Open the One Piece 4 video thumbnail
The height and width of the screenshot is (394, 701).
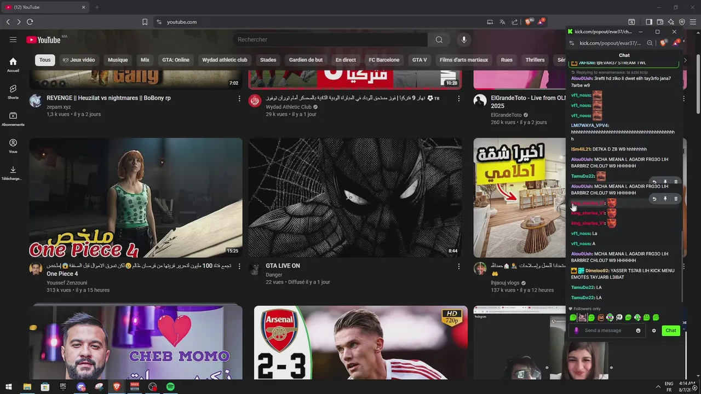tap(136, 198)
